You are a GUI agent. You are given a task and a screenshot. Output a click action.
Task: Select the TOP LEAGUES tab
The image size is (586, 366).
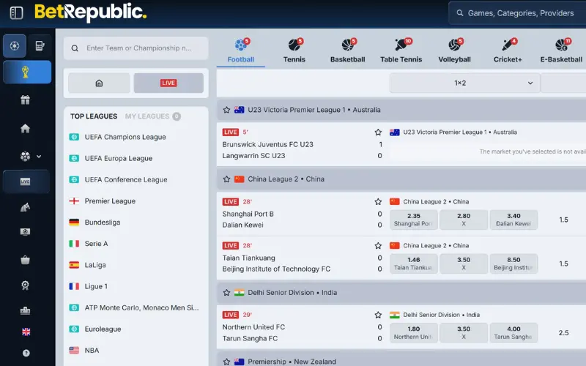click(94, 116)
